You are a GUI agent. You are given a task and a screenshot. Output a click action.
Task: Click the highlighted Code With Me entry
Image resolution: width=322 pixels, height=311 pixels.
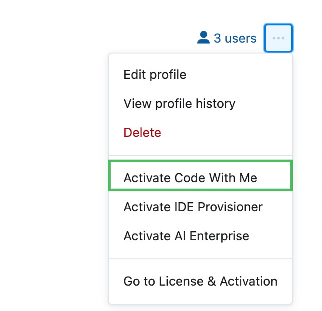coord(190,178)
